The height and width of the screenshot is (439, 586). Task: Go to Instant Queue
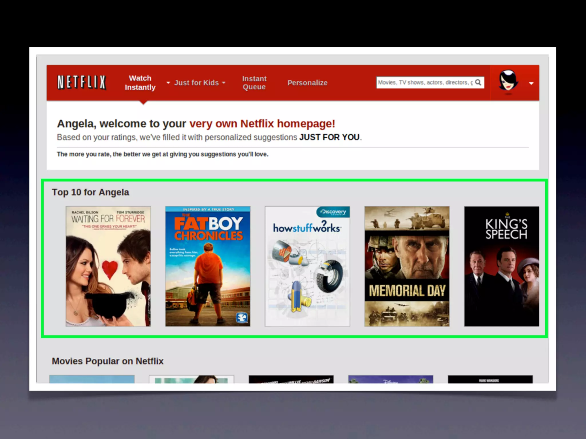[x=254, y=83]
